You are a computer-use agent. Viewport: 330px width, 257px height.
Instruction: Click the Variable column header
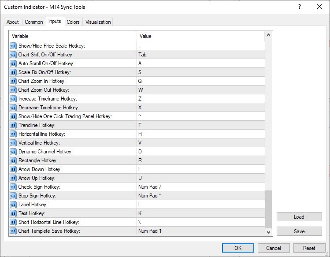point(73,36)
